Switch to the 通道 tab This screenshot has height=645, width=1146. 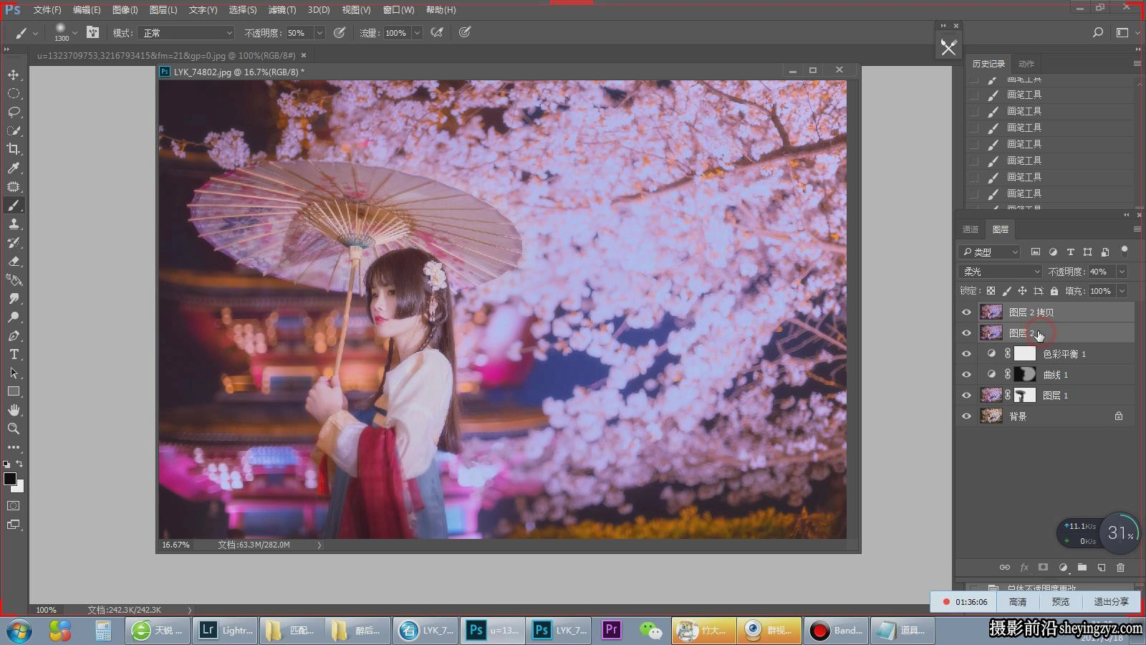971,229
